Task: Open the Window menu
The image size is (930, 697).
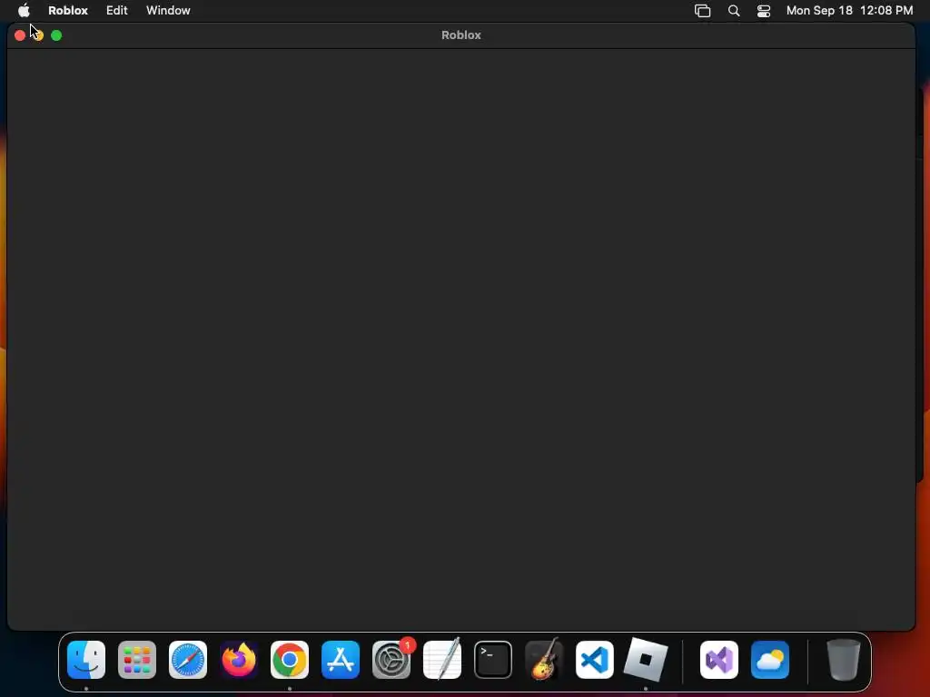Action: click(x=168, y=11)
